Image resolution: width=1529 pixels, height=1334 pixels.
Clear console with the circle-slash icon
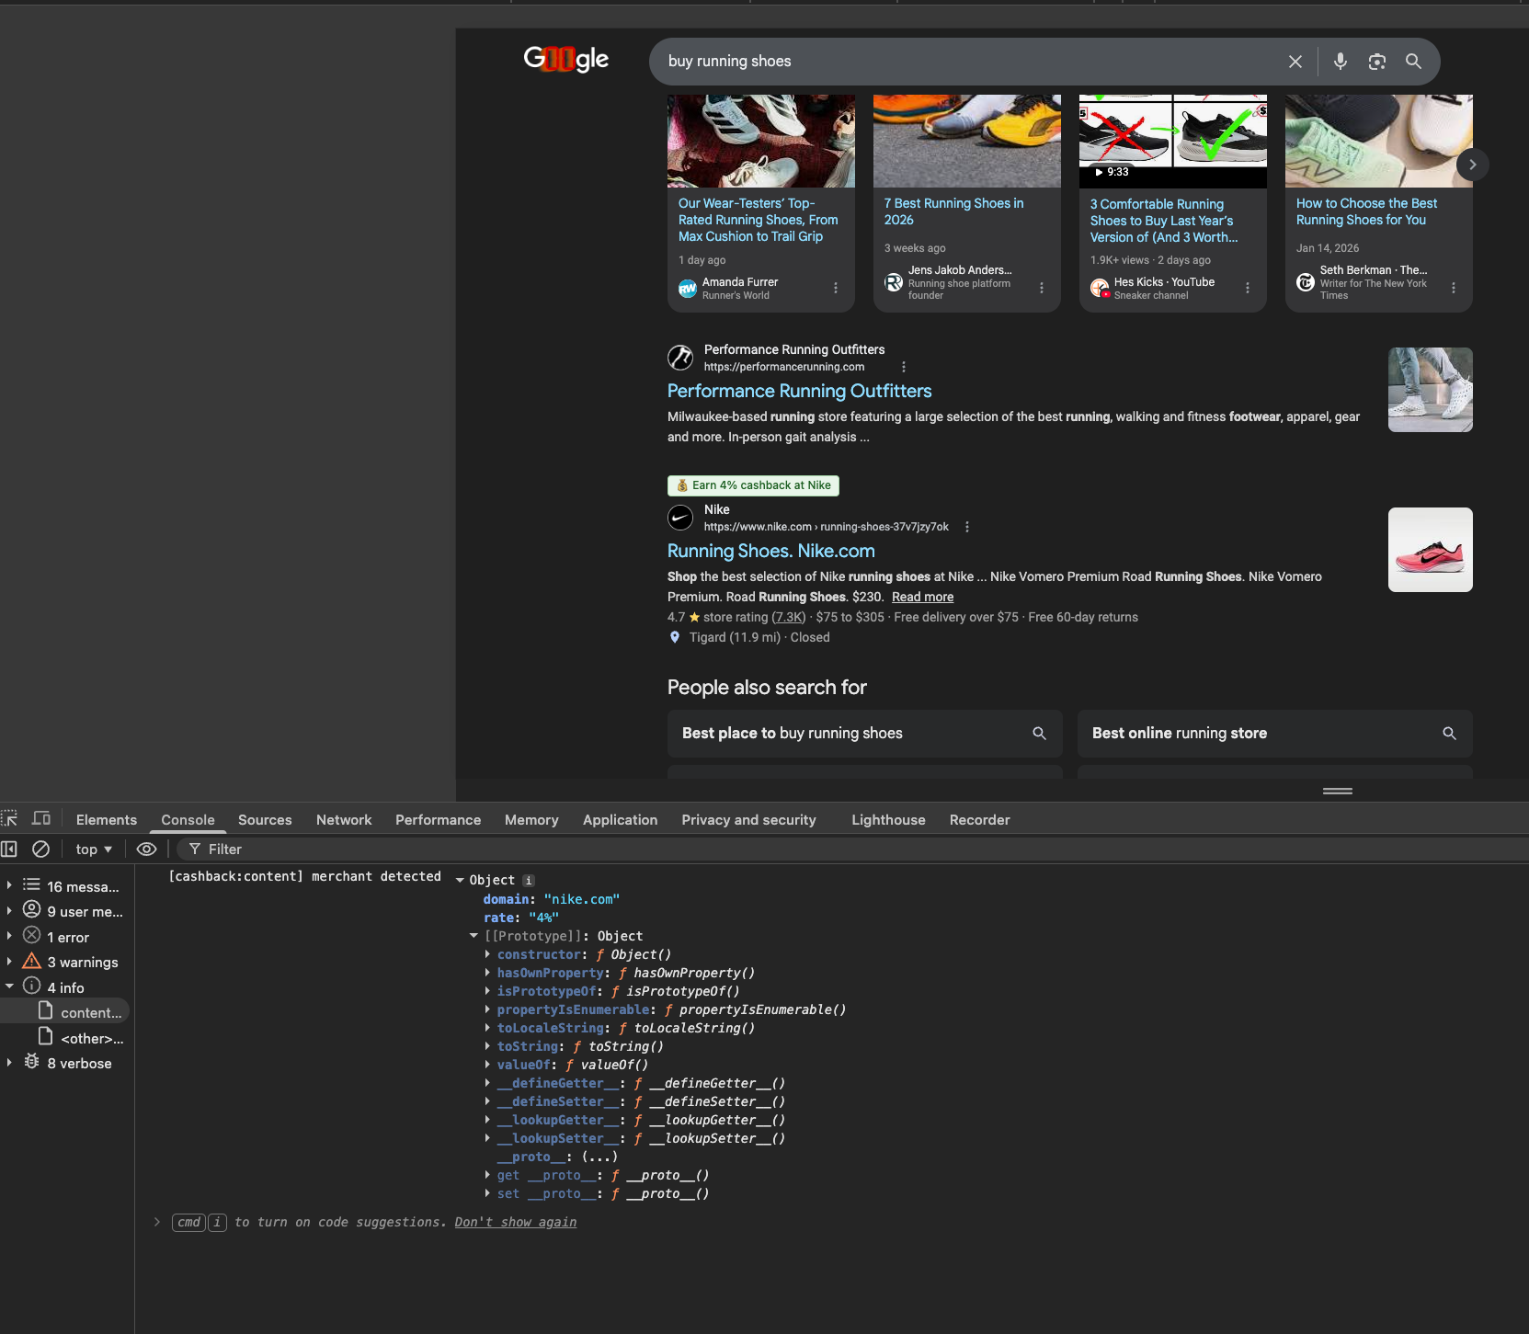click(40, 849)
